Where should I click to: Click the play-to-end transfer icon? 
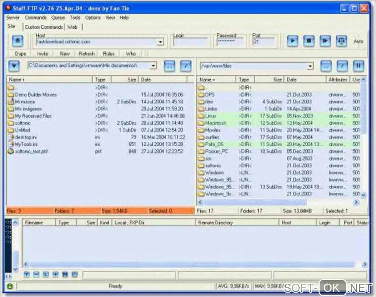pos(325,41)
